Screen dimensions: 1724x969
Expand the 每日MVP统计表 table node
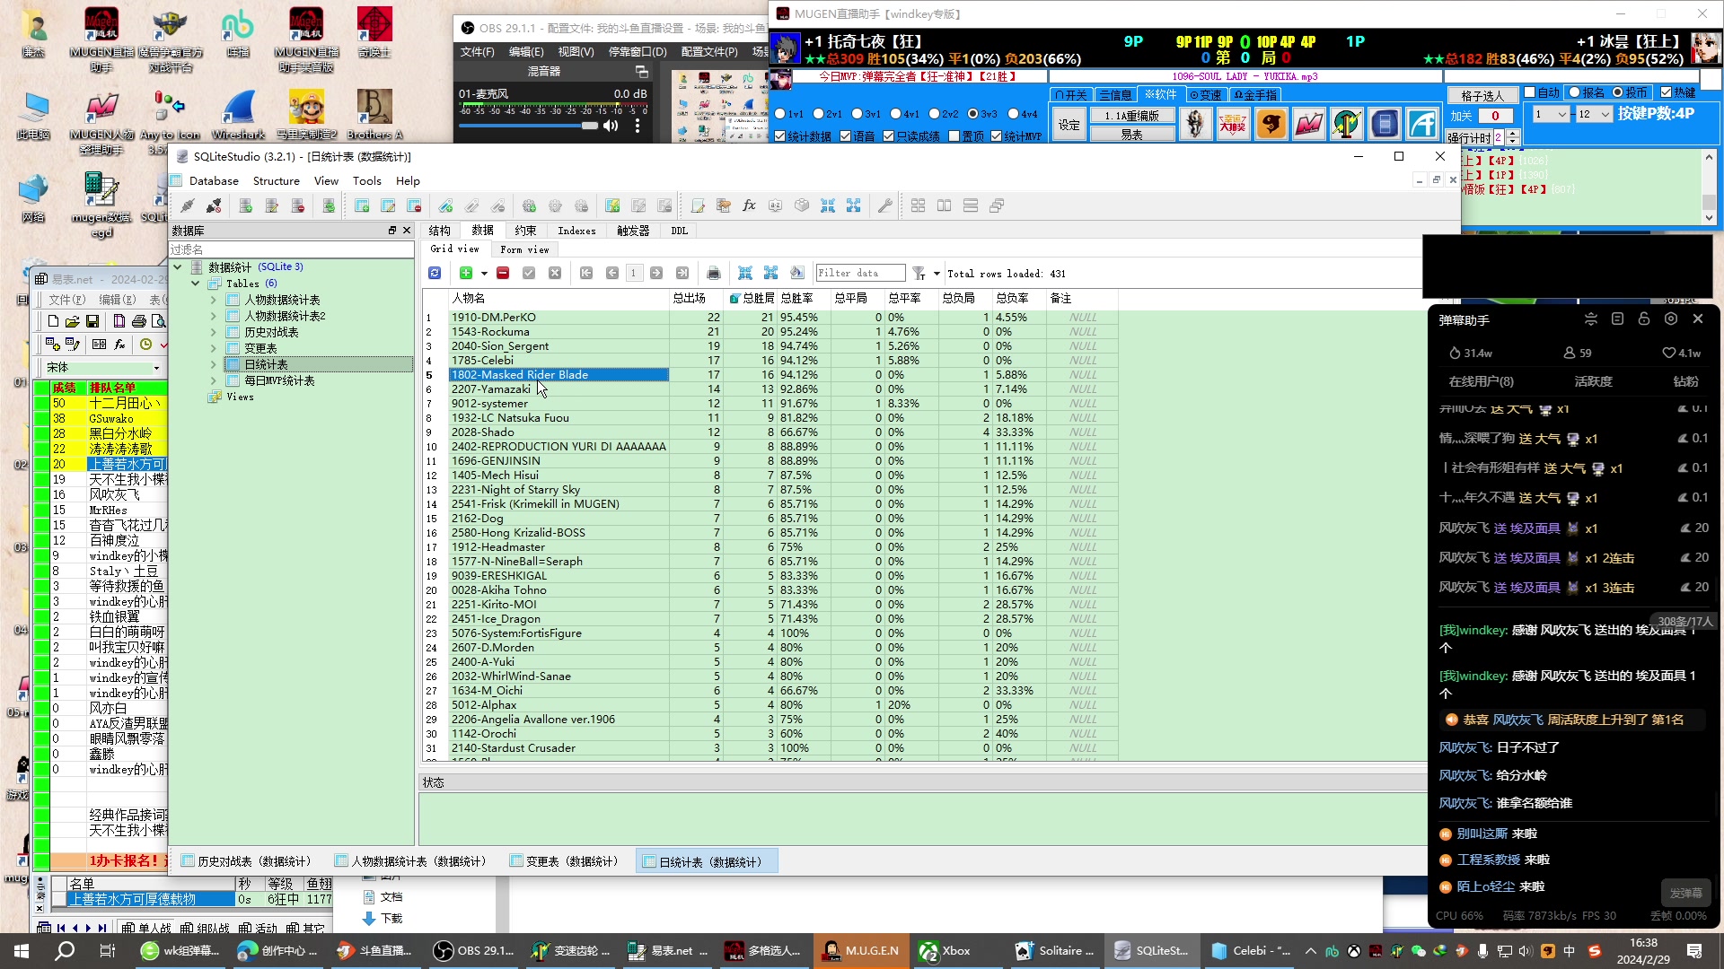coord(214,380)
